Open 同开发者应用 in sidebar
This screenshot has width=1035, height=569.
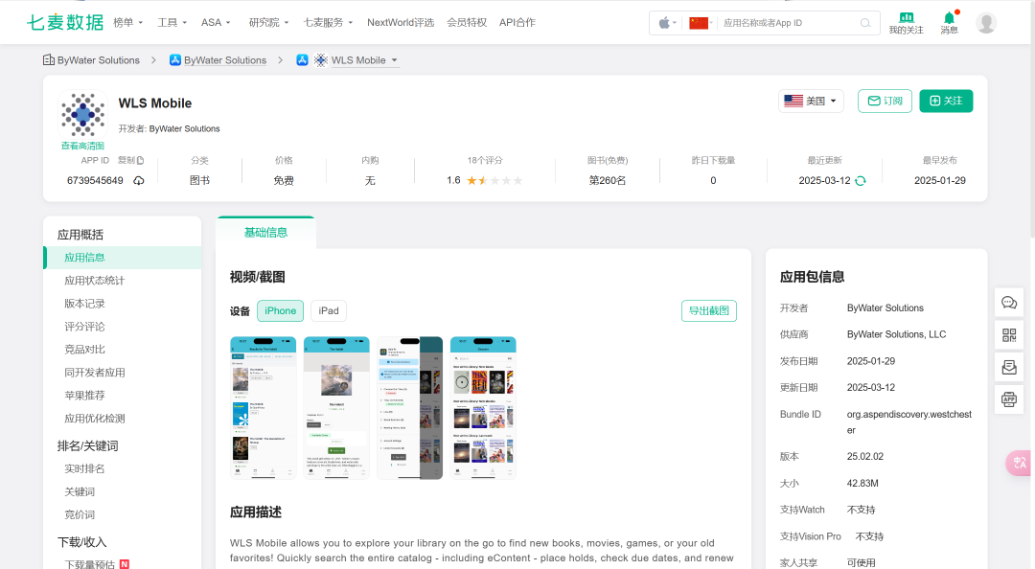point(94,373)
